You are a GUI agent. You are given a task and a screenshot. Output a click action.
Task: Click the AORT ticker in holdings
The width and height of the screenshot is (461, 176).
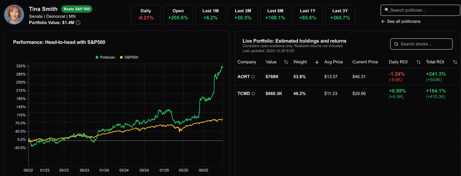click(243, 77)
